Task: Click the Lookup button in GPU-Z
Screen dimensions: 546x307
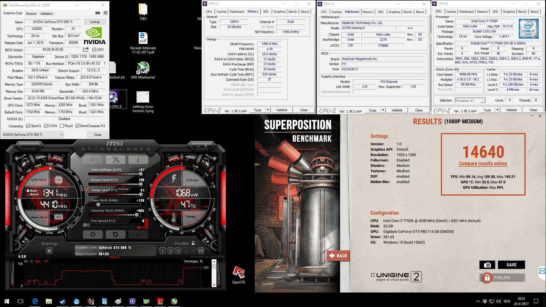Action: [95, 22]
